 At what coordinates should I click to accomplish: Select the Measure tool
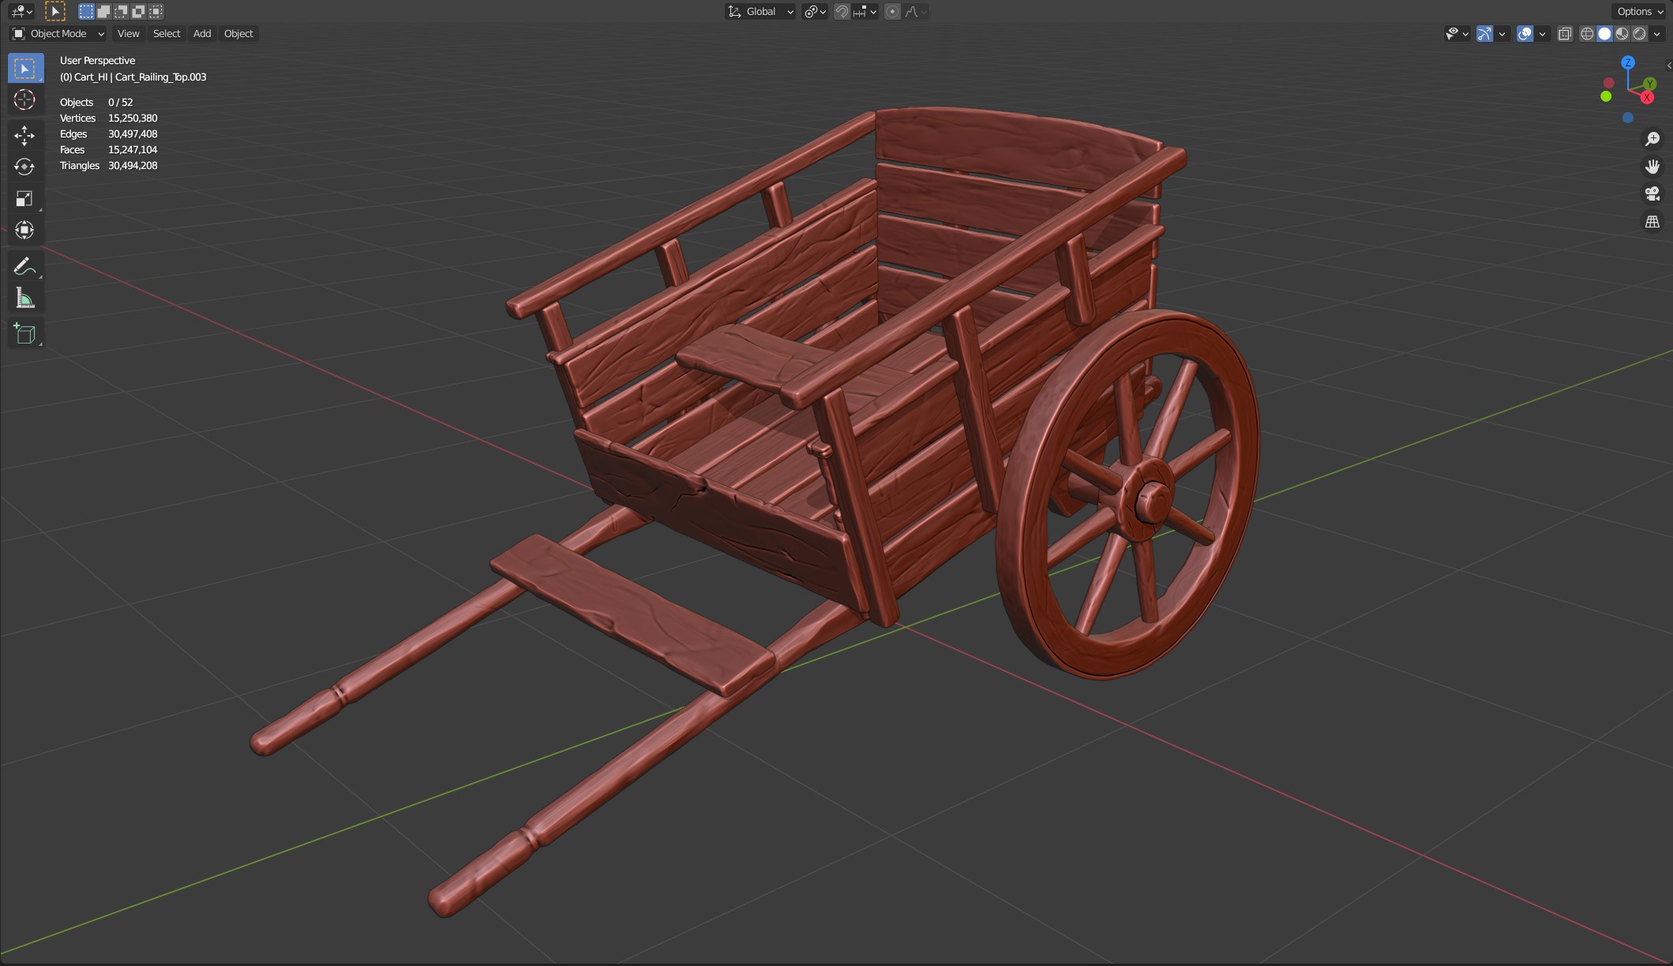(24, 299)
